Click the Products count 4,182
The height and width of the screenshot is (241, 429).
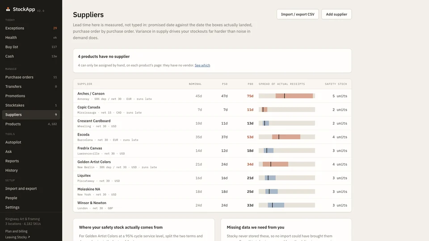(x=52, y=124)
